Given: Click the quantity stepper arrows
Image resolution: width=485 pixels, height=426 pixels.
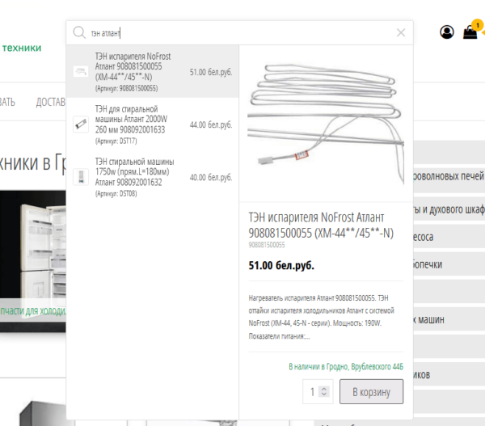Looking at the screenshot, I should pos(324,392).
